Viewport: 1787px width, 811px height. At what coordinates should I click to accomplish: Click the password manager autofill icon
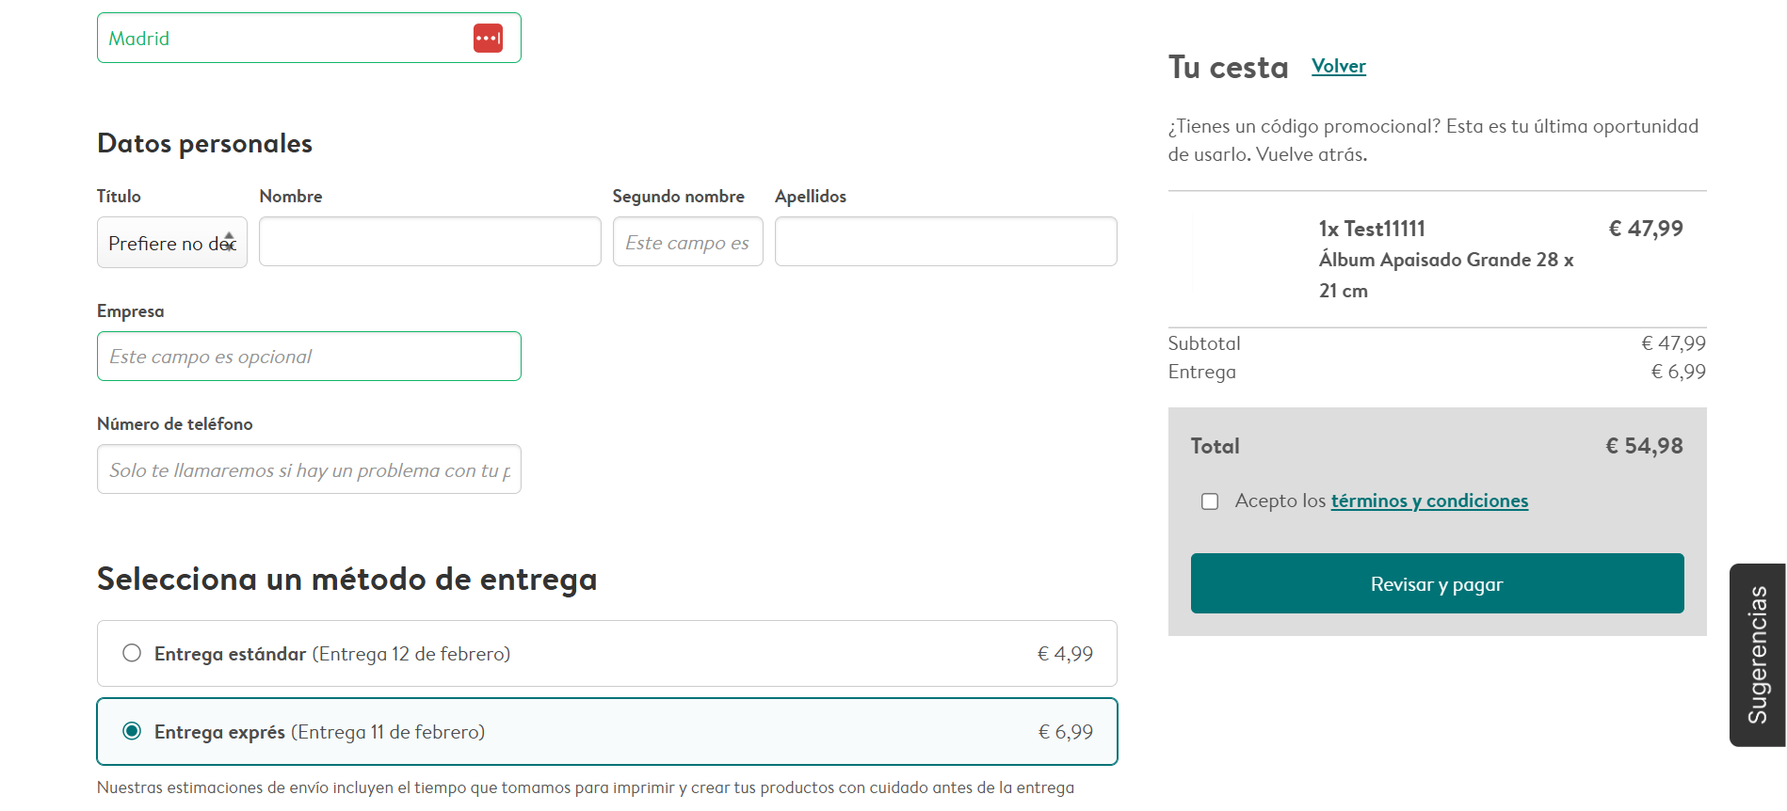tap(487, 38)
